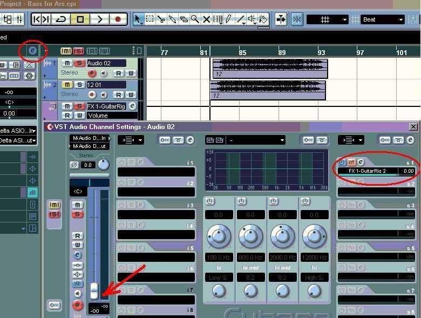
Task: Click inspector Edit channel settings e button
Action: click(32, 50)
